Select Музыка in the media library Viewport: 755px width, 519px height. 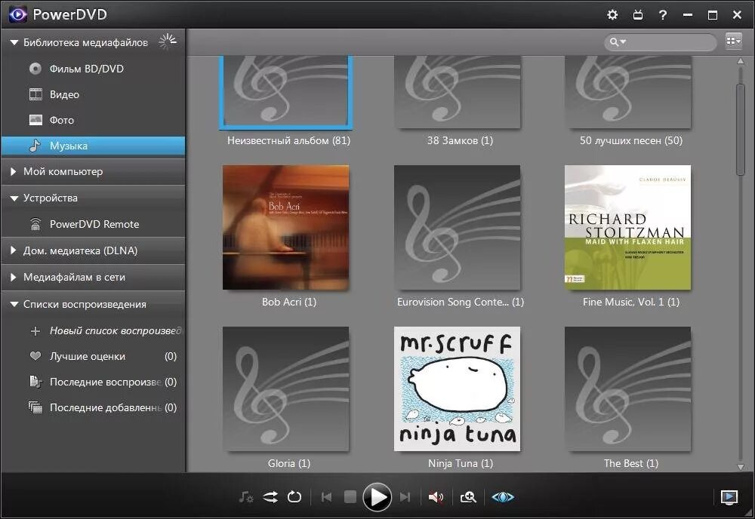(93, 146)
